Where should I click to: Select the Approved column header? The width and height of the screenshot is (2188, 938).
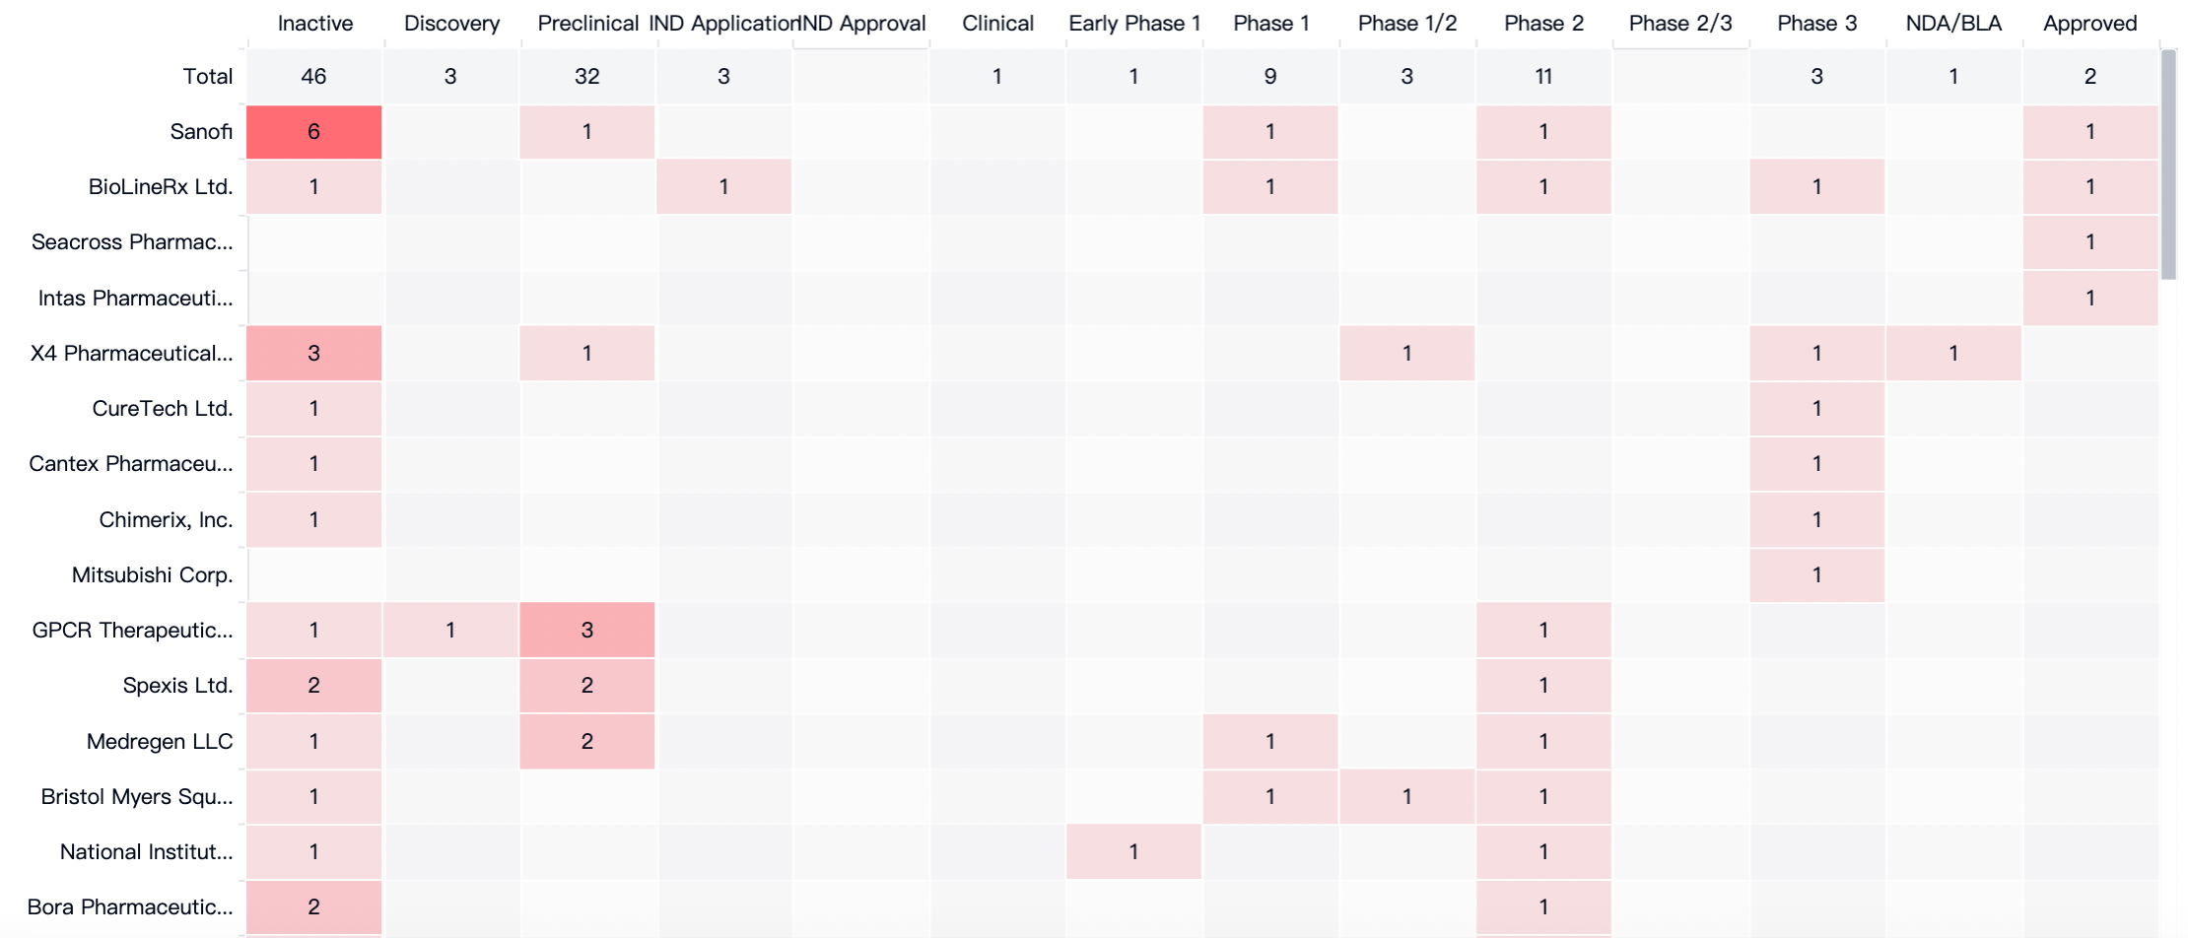tap(2089, 23)
